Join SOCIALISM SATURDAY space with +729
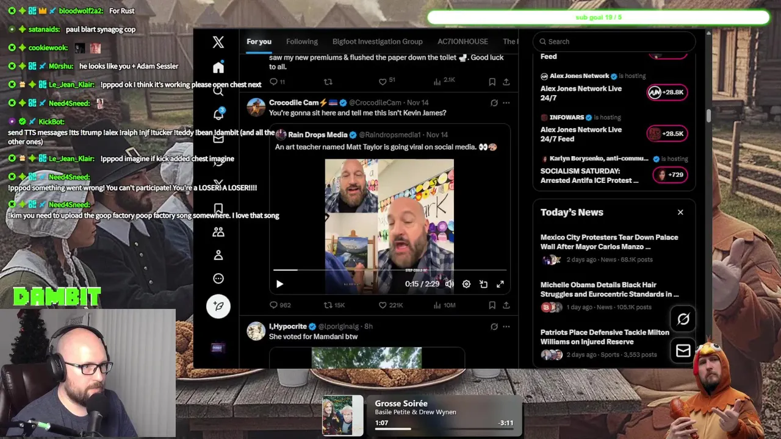The width and height of the screenshot is (781, 439). (670, 175)
